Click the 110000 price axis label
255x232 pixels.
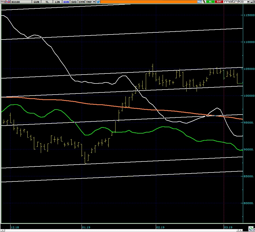tap(249, 42)
